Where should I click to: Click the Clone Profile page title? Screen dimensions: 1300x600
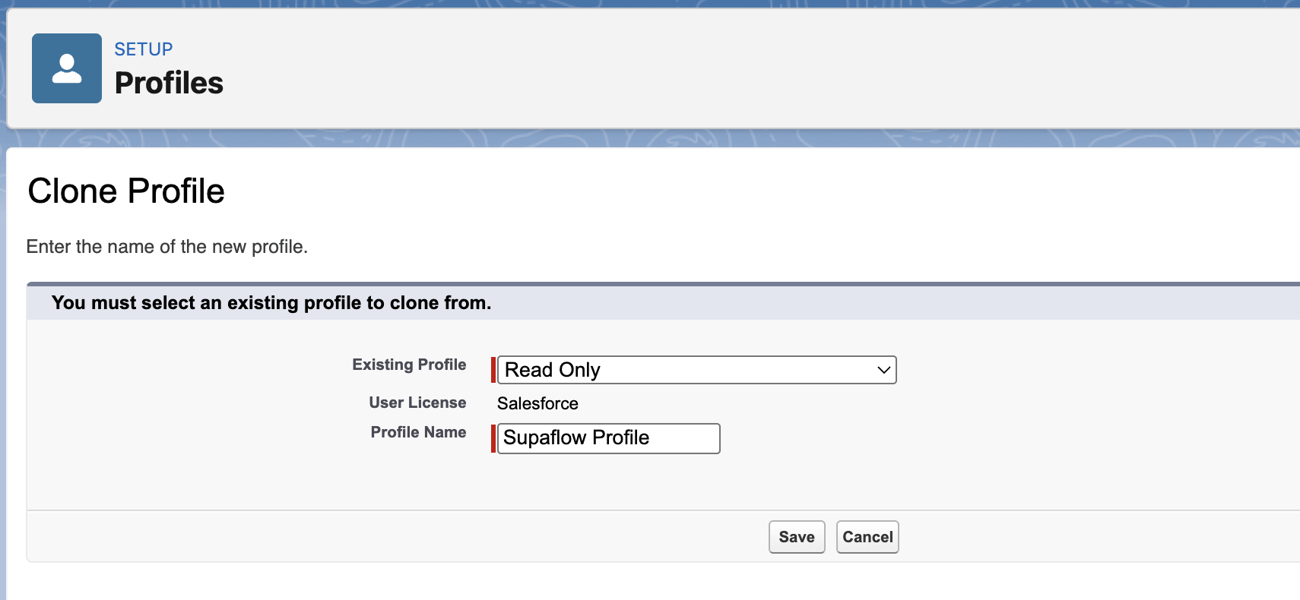point(125,191)
